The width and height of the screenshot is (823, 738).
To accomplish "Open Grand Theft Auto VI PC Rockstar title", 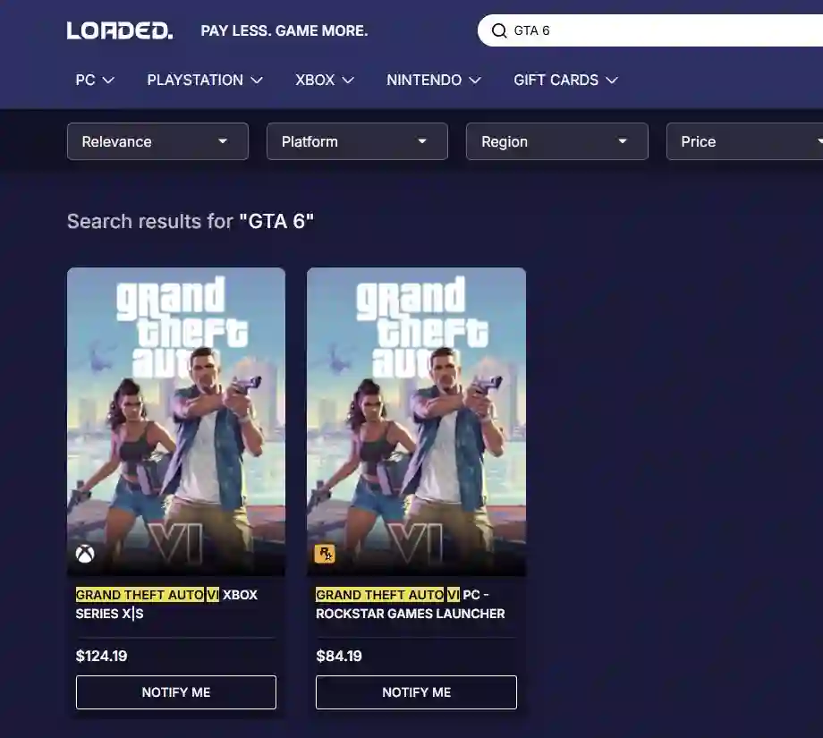I will (410, 604).
